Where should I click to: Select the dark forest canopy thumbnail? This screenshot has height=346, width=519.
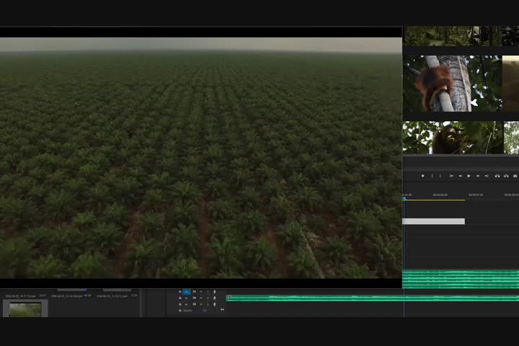click(453, 36)
